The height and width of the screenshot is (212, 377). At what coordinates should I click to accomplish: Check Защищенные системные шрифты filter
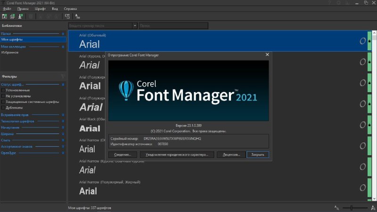pyautogui.click(x=3, y=102)
